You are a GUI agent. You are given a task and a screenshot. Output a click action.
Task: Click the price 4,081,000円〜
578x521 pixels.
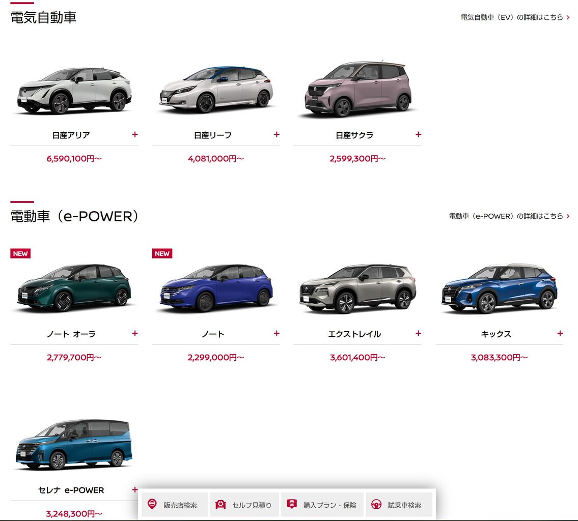(x=216, y=159)
